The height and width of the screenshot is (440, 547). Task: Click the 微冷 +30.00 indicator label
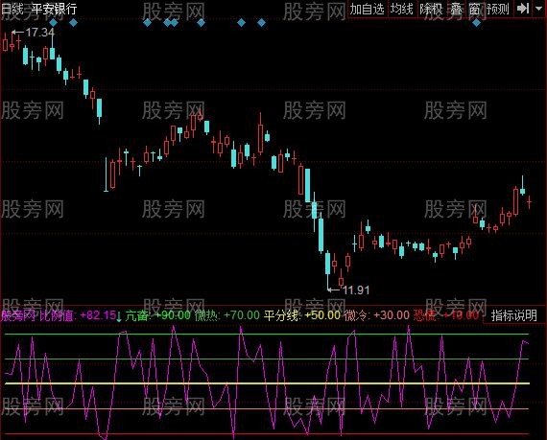coord(377,315)
